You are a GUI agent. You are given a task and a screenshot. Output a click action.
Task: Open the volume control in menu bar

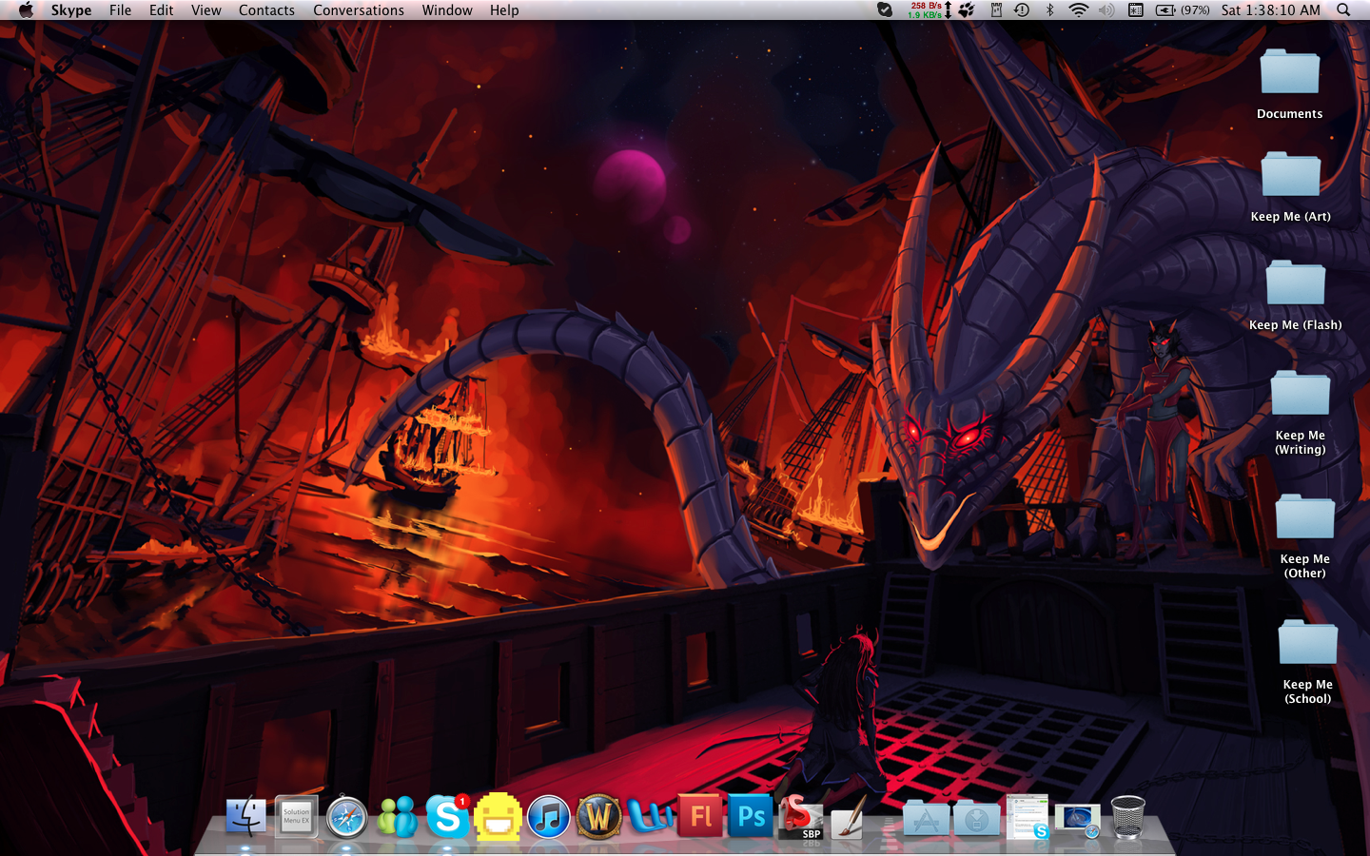1106,10
